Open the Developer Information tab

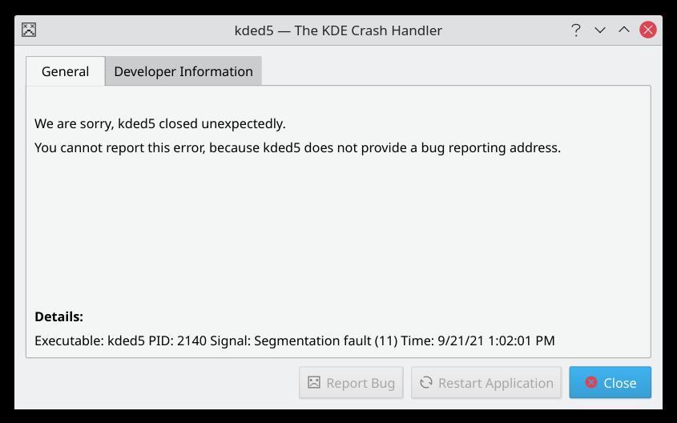click(x=183, y=71)
